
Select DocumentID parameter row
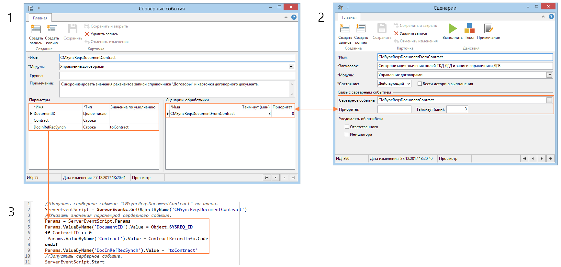pyautogui.click(x=94, y=114)
